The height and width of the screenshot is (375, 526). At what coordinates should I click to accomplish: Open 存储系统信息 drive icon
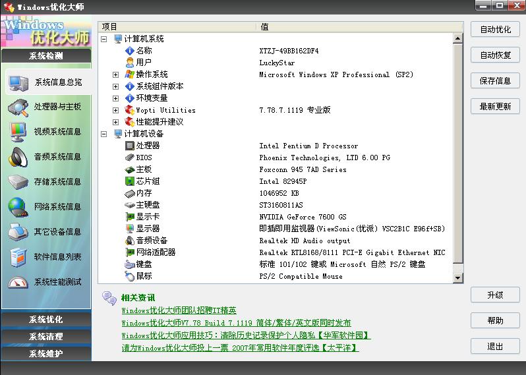point(18,182)
